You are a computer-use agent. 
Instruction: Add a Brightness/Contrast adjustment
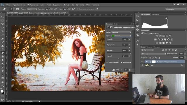coord(157,36)
